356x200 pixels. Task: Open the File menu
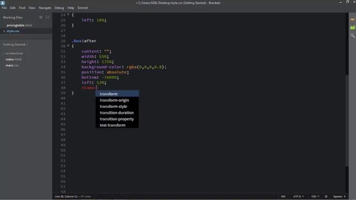tap(4, 8)
